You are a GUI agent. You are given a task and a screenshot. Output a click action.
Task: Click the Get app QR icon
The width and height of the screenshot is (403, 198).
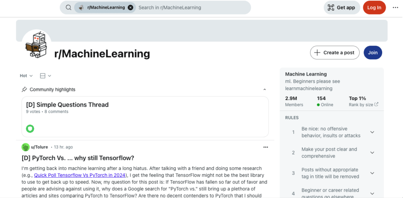pos(331,7)
